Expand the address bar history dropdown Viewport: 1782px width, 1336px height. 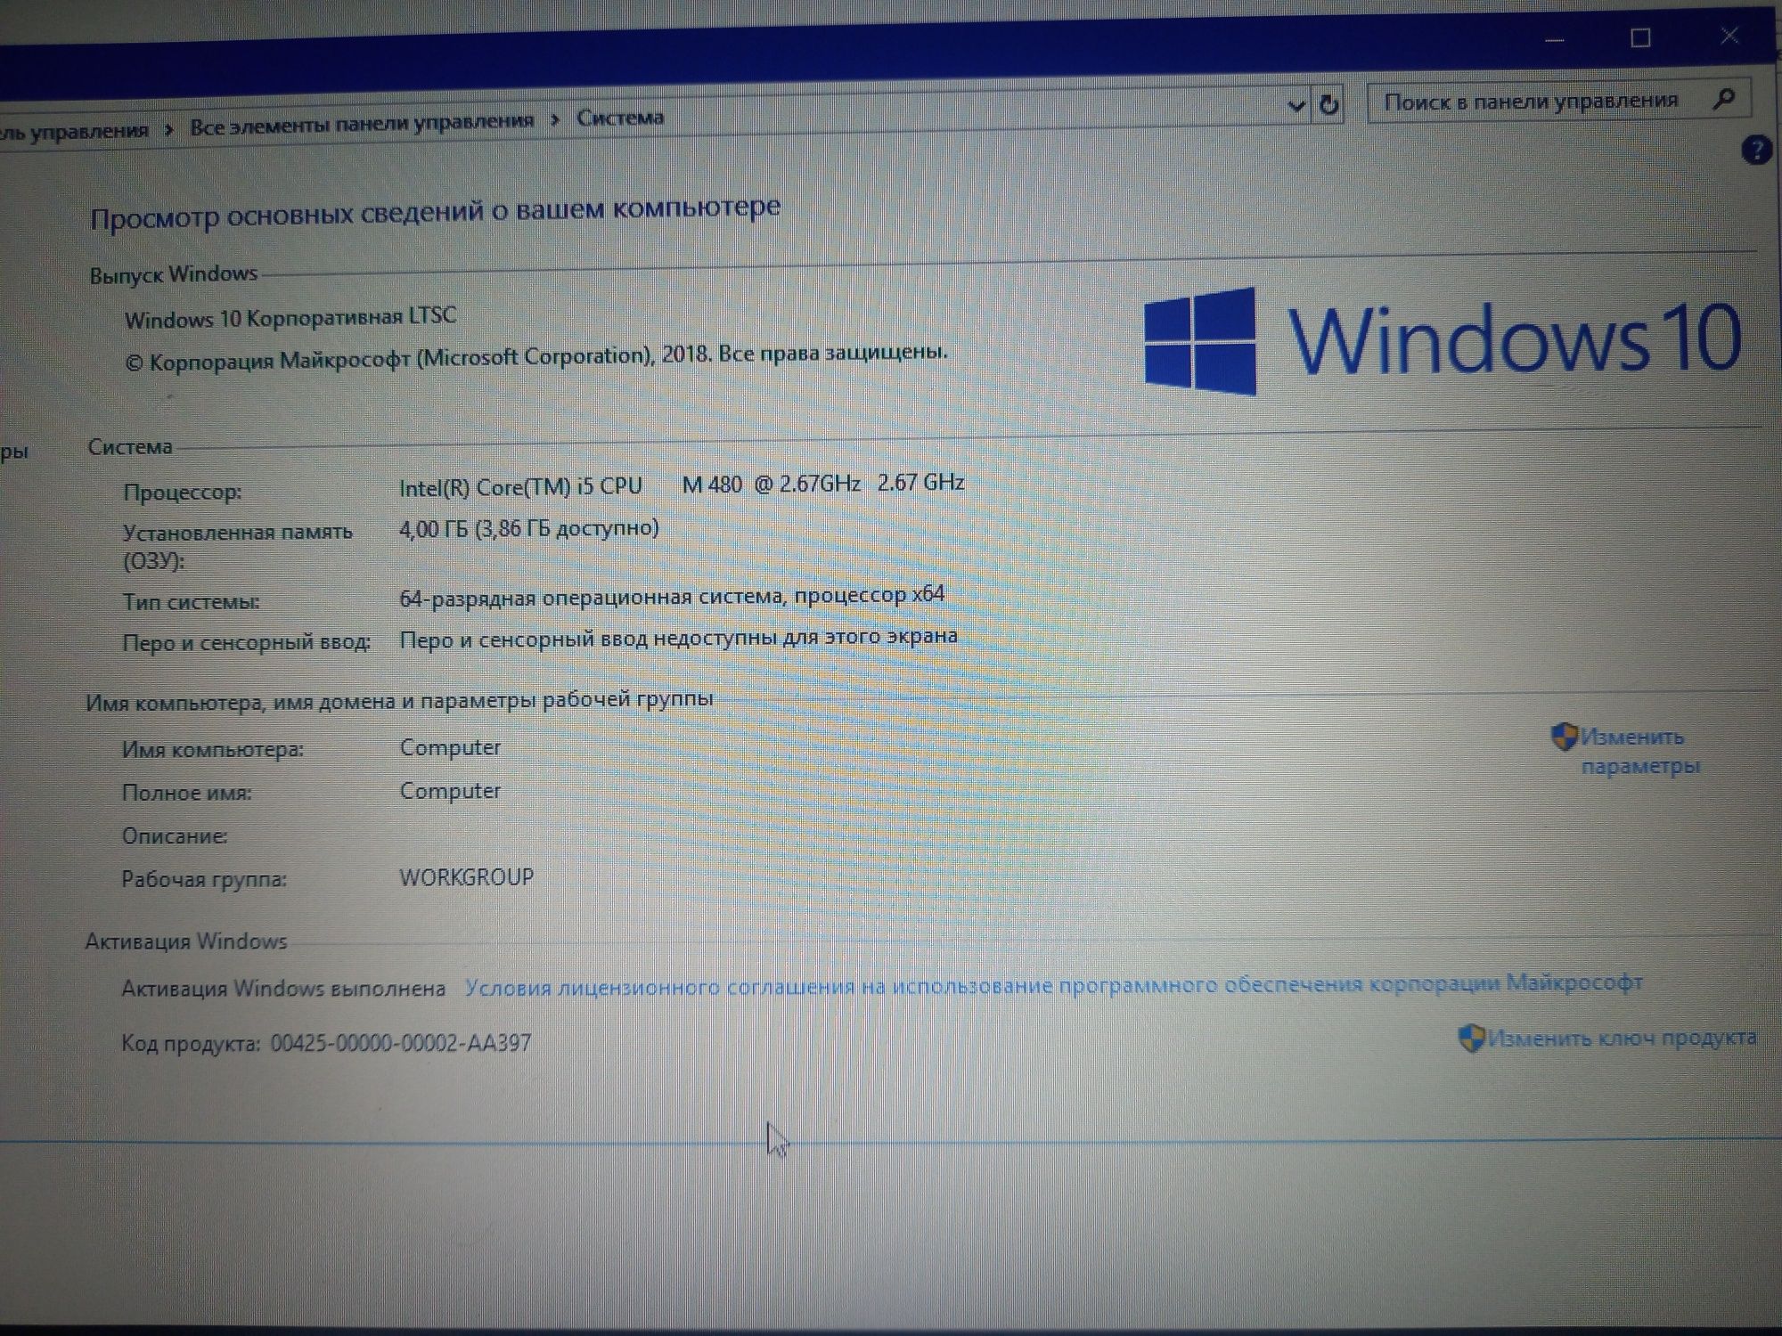click(x=1297, y=107)
